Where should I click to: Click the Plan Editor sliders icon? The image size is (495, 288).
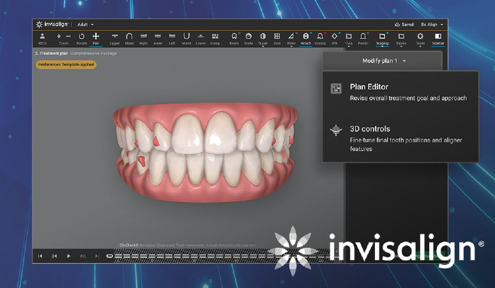pyautogui.click(x=336, y=88)
